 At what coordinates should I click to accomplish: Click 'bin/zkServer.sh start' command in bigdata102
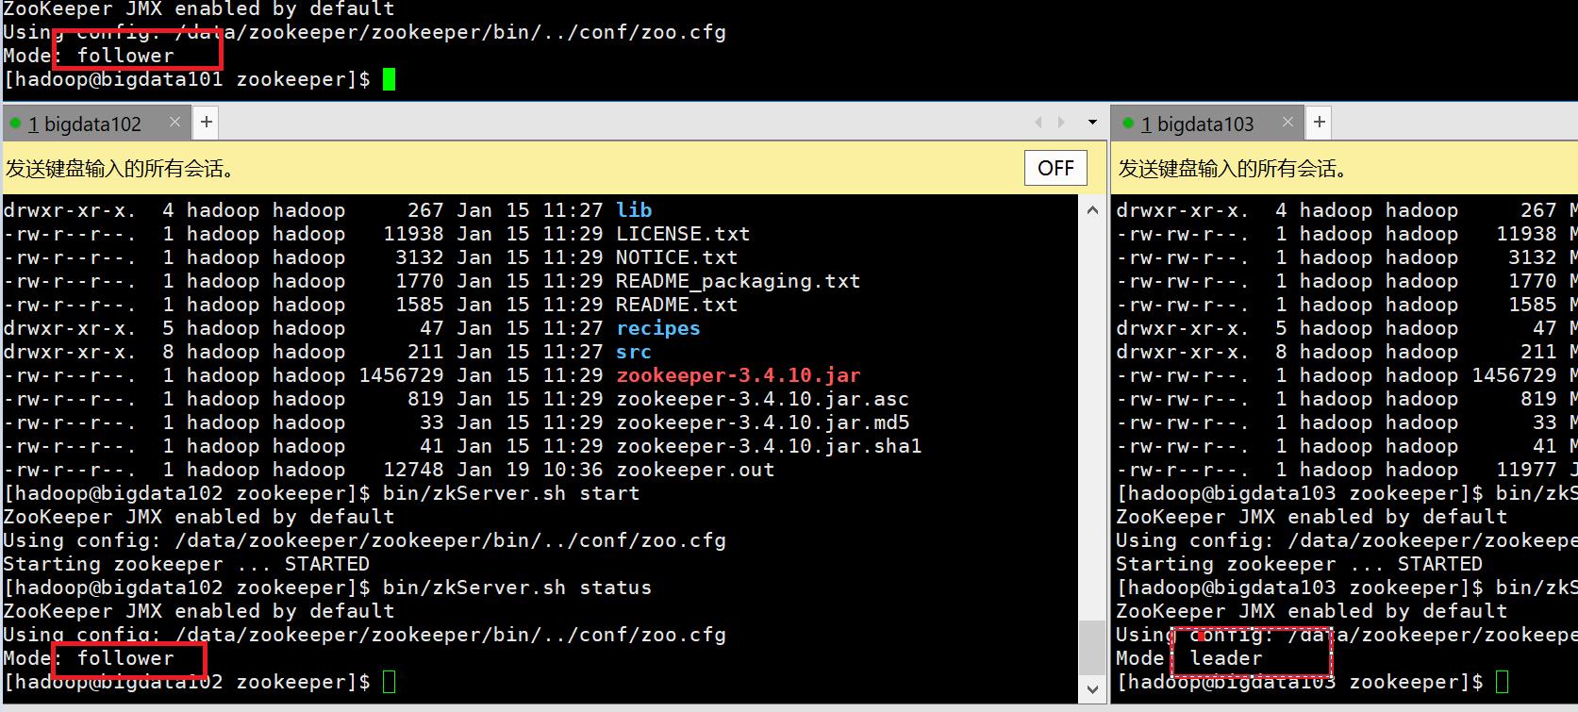(x=511, y=493)
